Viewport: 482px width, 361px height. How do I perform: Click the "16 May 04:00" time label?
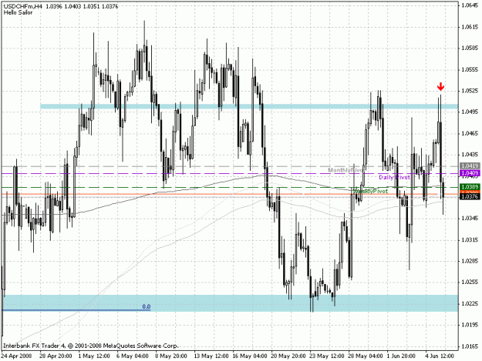(250, 356)
